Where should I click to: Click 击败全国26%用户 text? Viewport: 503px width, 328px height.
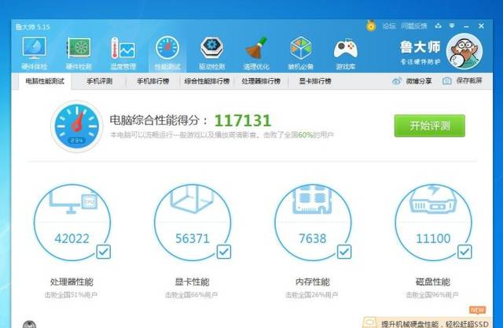tap(312, 295)
